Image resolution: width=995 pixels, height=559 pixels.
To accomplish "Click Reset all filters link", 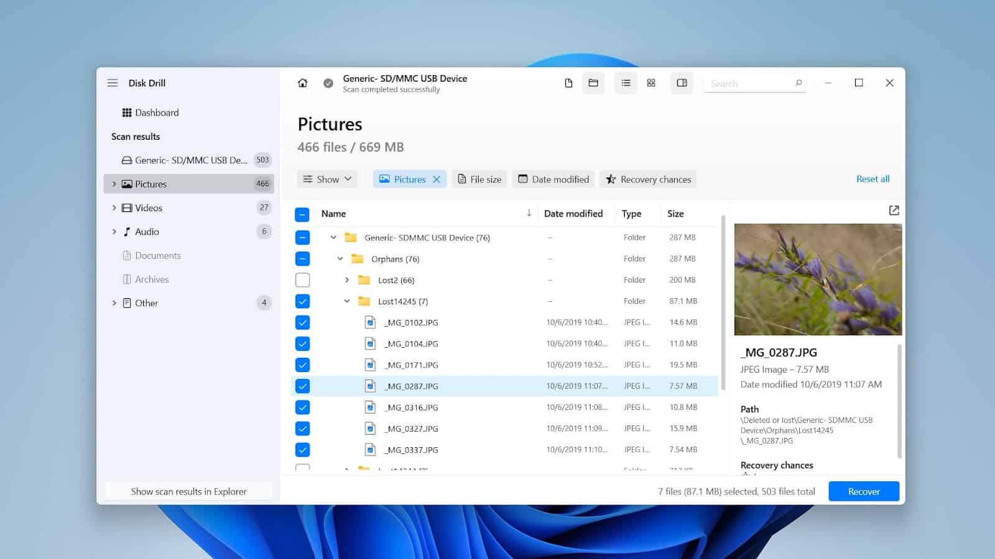I will click(872, 179).
